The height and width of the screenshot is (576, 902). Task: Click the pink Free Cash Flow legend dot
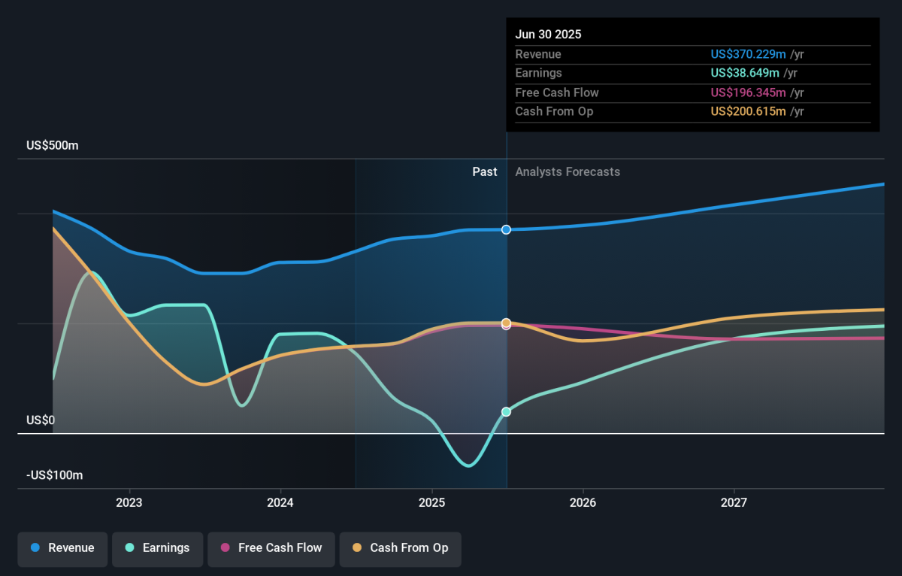(225, 548)
